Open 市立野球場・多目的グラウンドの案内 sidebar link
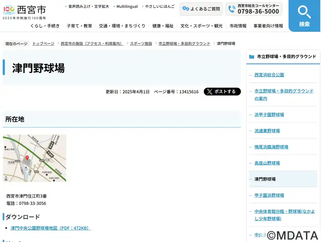Image resolution: width=323 pixels, height=242 pixels. pos(284,95)
